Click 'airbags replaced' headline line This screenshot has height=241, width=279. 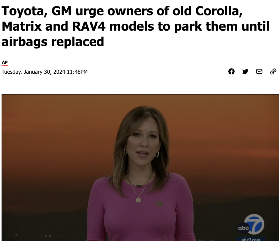(53, 42)
